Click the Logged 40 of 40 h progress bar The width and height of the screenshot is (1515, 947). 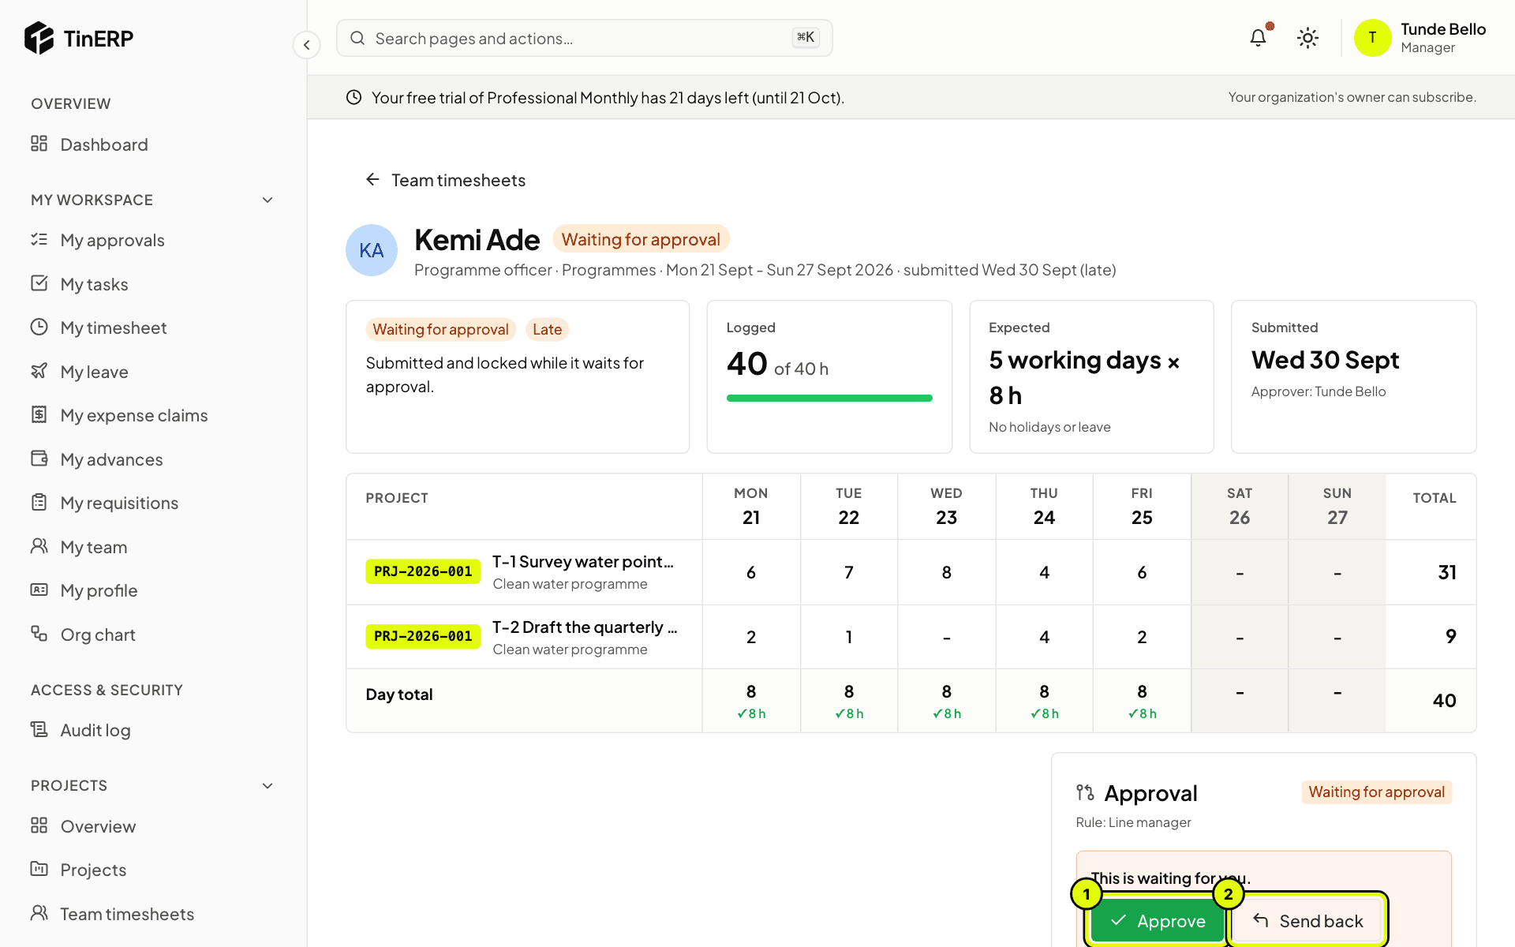829,399
